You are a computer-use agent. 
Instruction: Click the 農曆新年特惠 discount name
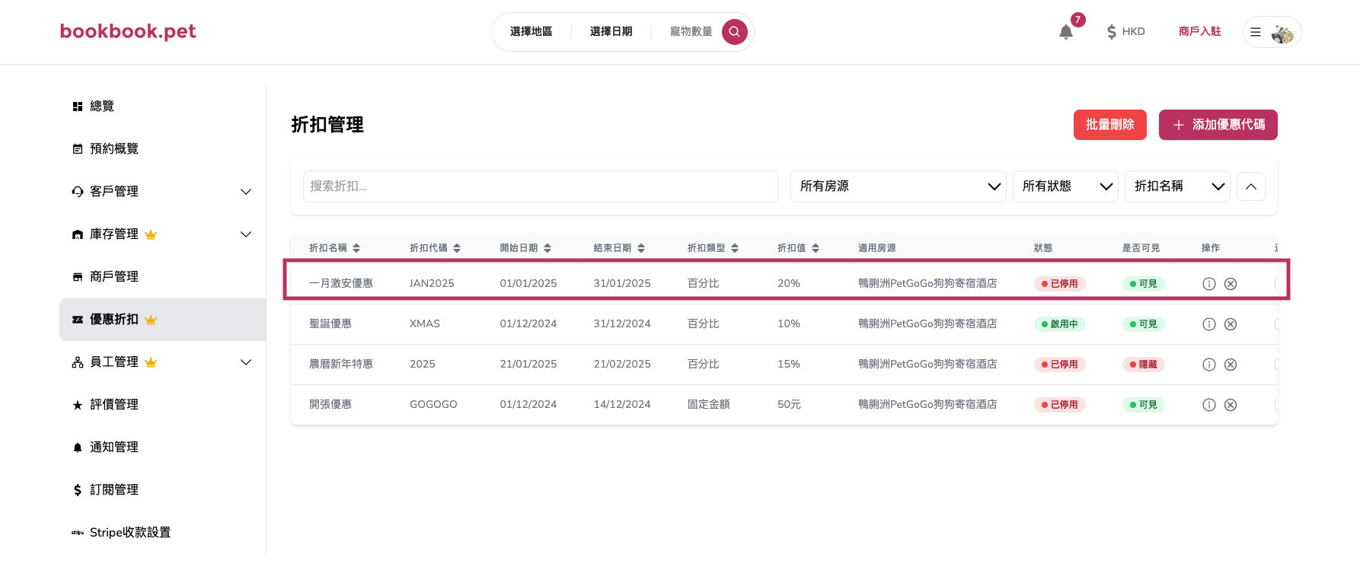pos(341,364)
